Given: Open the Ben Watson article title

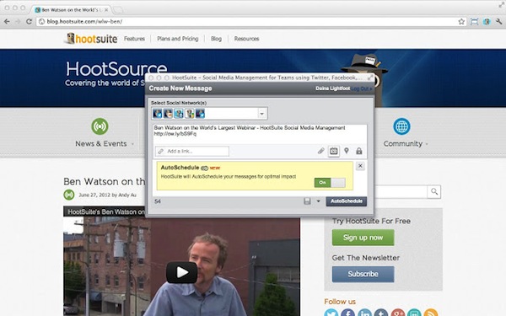Looking at the screenshot, I should (105, 181).
